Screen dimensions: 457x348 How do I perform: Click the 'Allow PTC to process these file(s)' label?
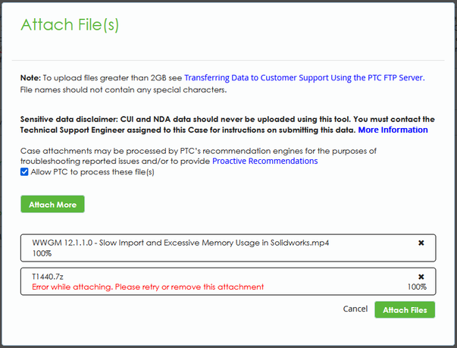pos(92,172)
